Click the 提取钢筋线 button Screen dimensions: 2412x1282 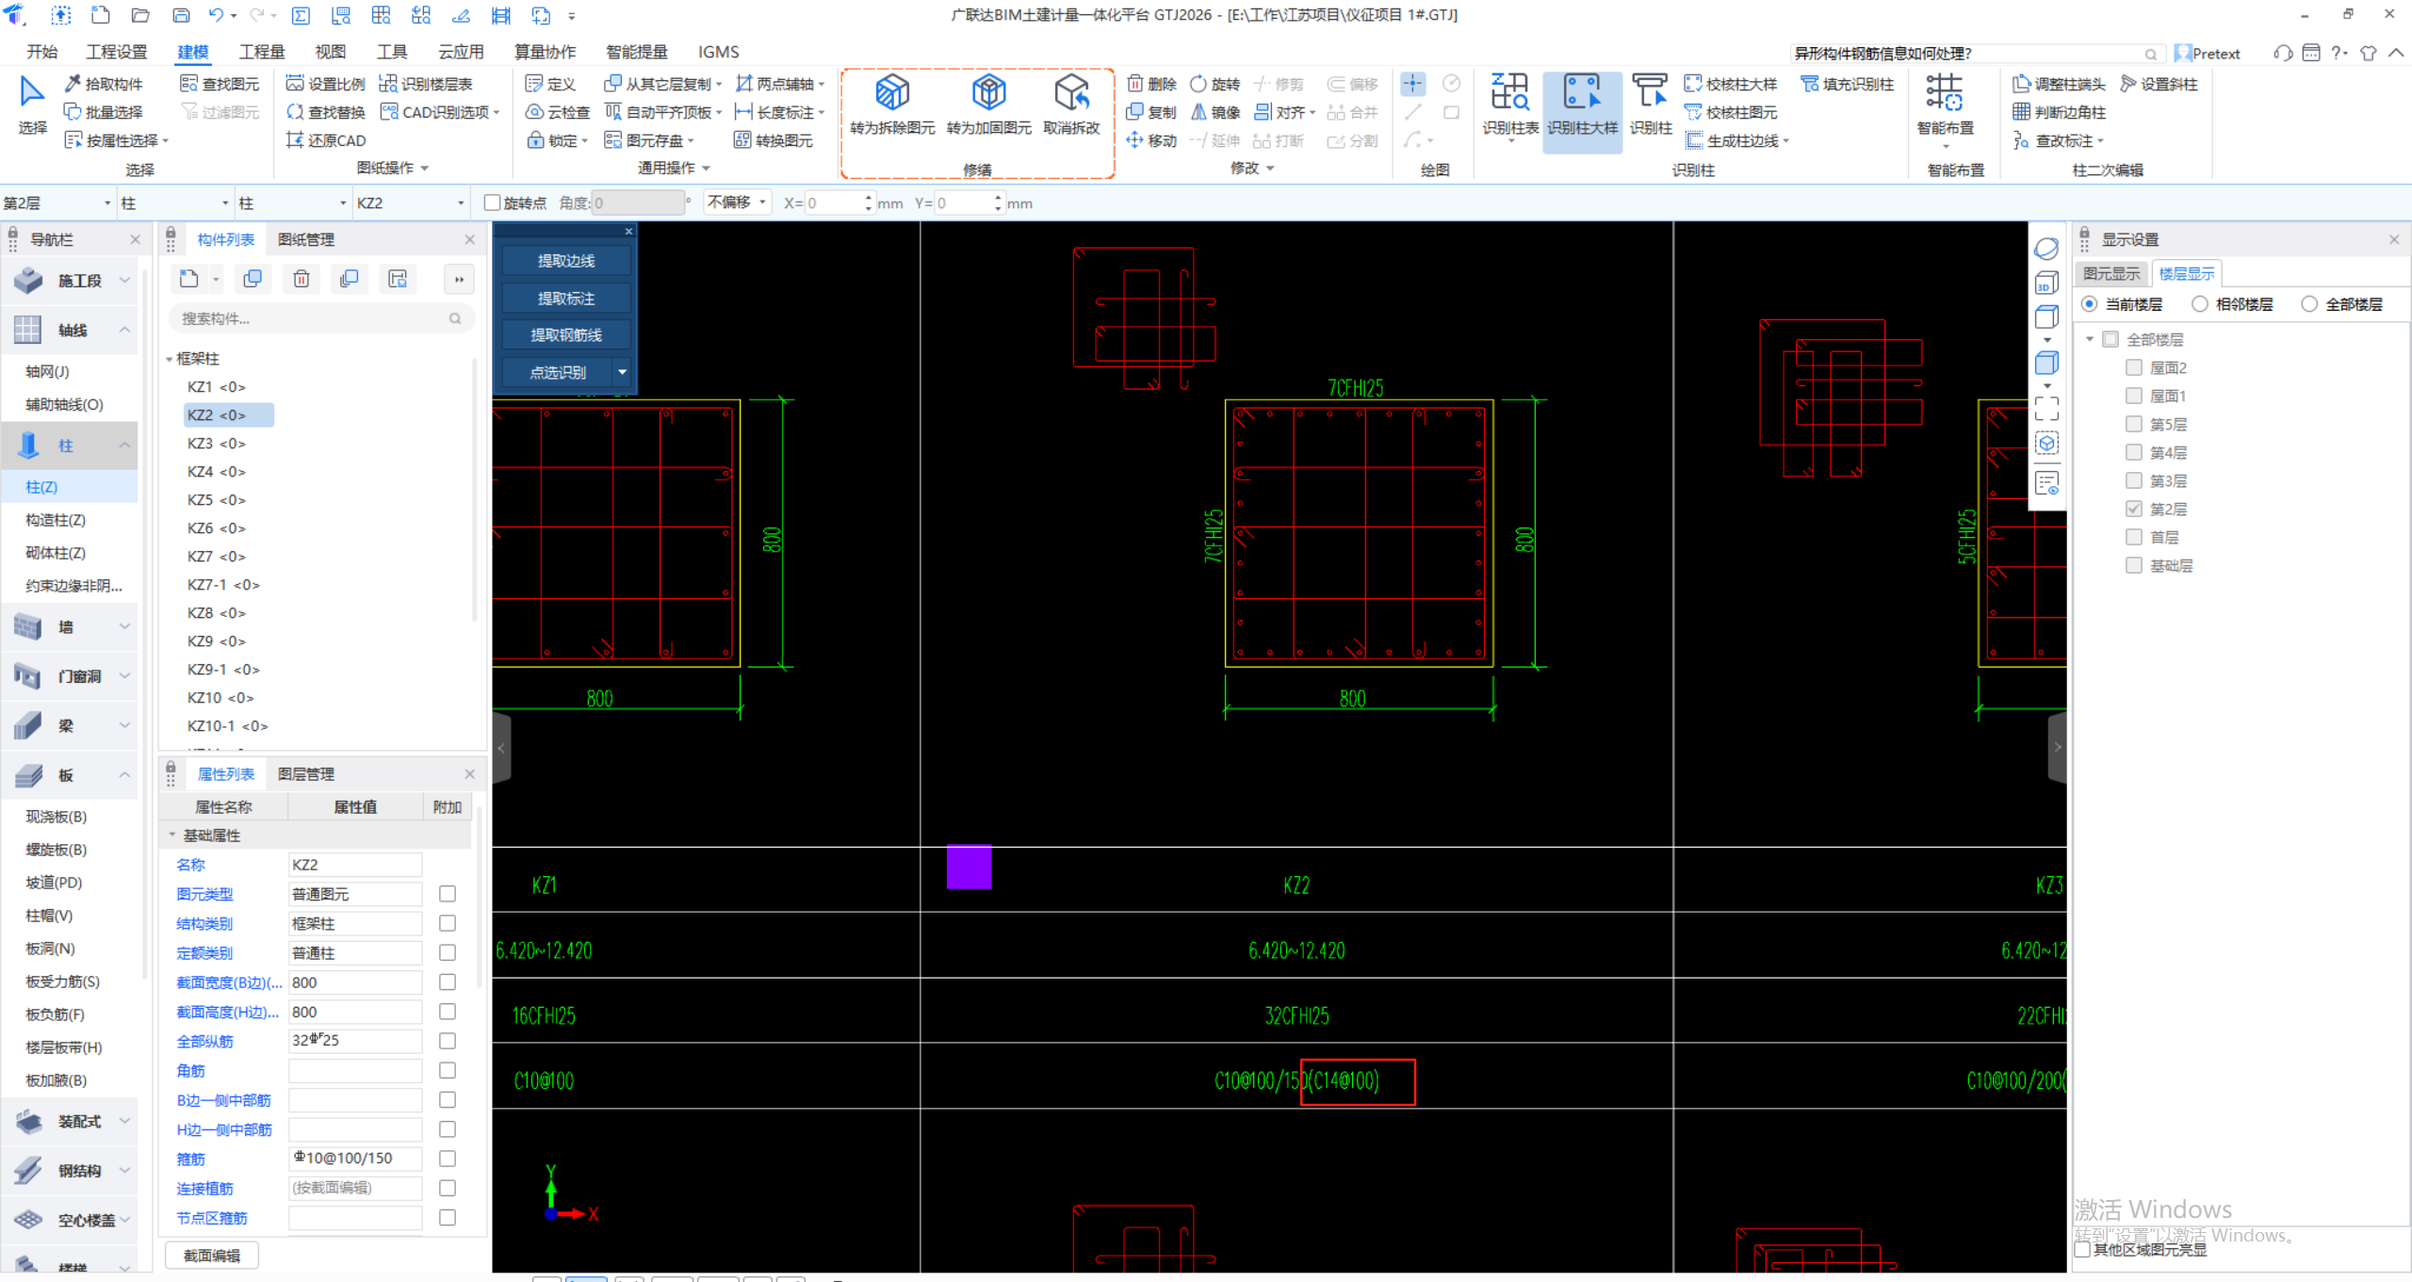tap(565, 335)
